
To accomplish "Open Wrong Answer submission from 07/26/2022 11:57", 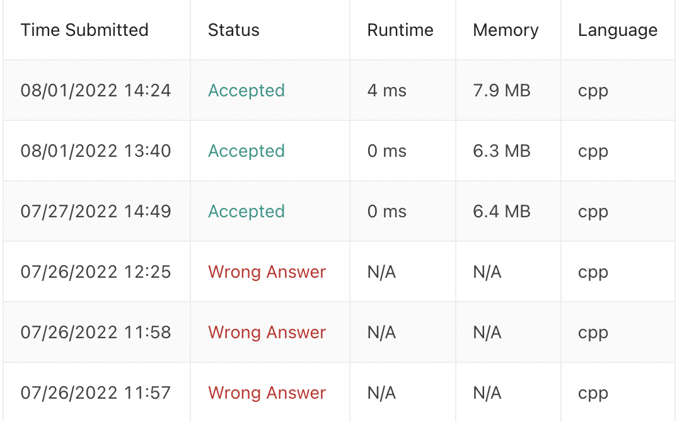I will click(x=267, y=393).
